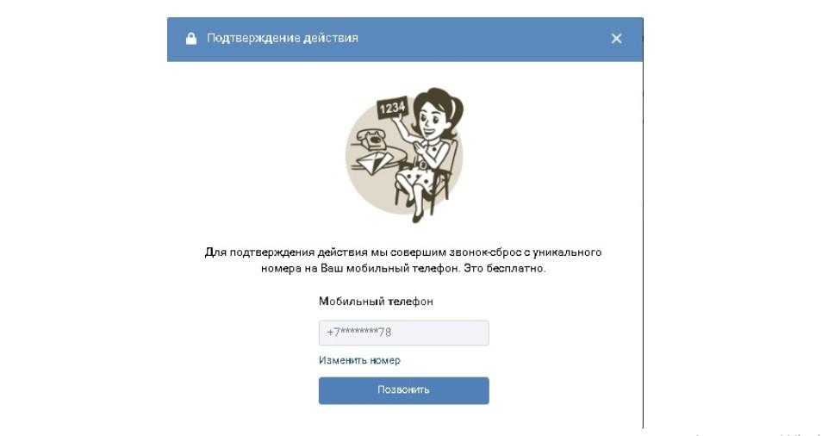Viewport: 822px width, 436px height.
Task: Open the Изменить номер link
Action: (x=359, y=360)
